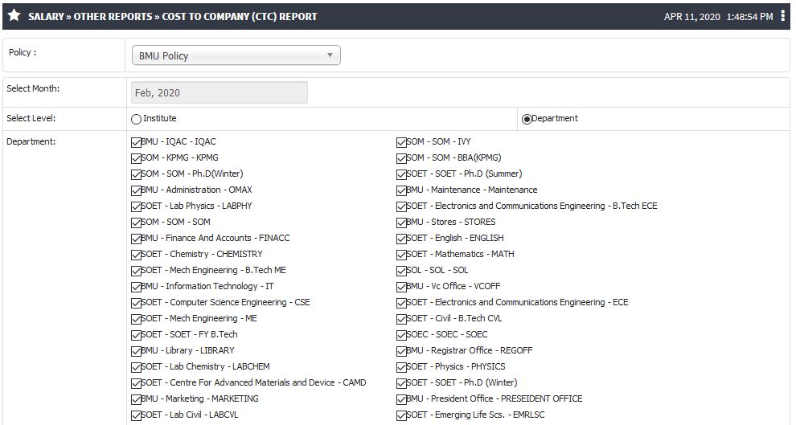Open the three-dot options menu

point(783,16)
